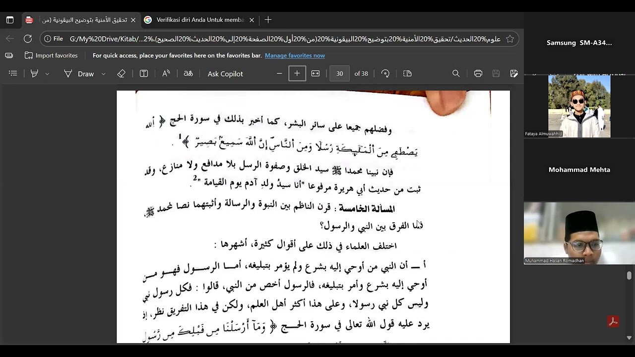635x357 pixels.
Task: Add a text box to PDF
Action: tap(144, 73)
